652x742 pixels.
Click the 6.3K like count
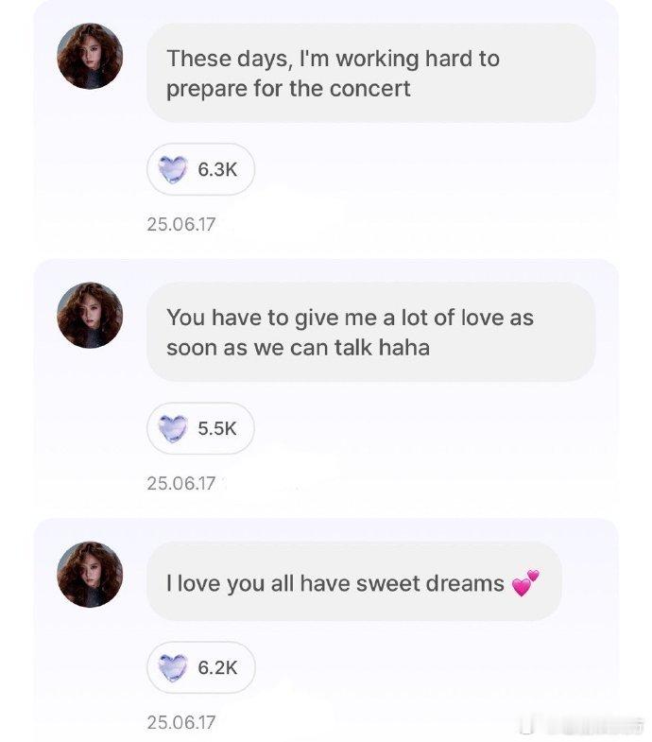click(217, 169)
